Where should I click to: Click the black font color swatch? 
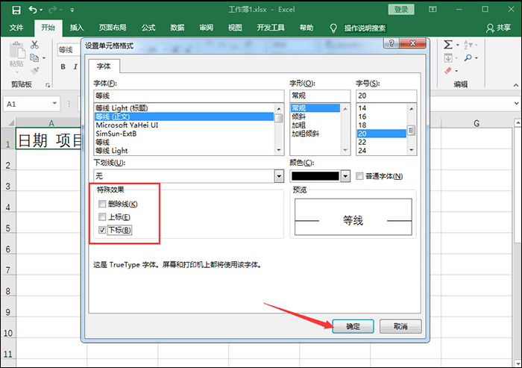tap(315, 176)
